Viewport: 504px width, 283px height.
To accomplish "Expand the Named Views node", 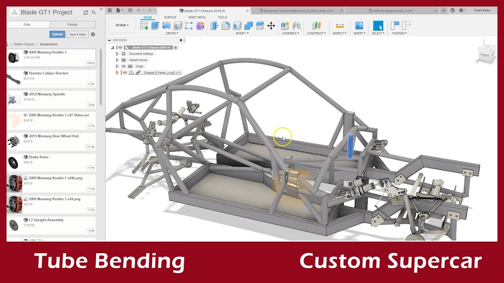I will (117, 60).
